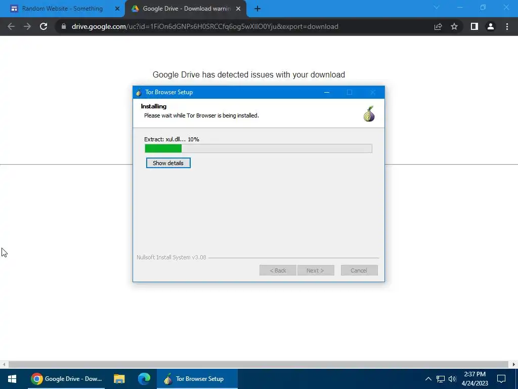Minimize the Chrome window

coord(460,7)
